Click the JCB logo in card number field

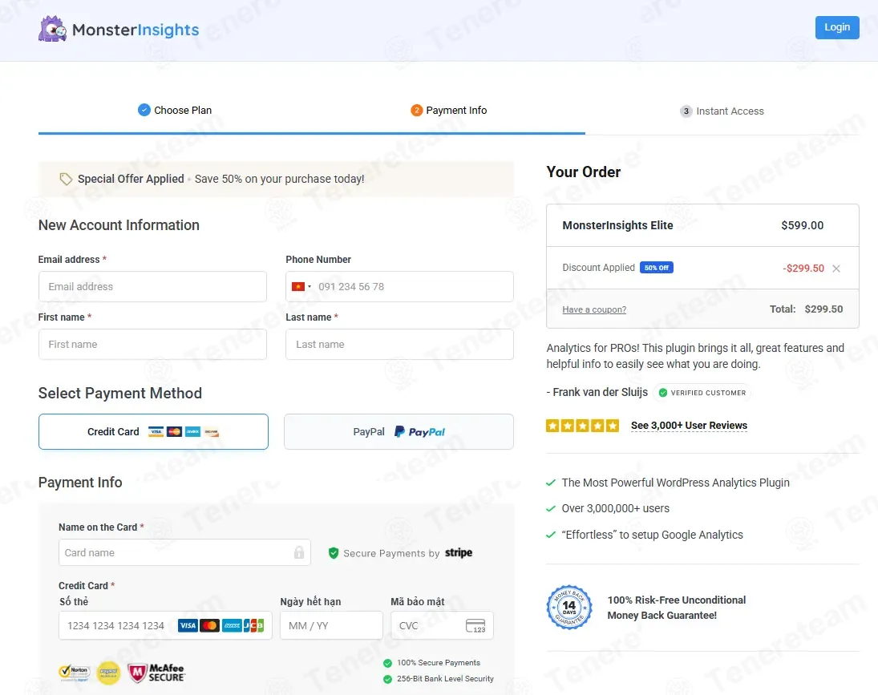[x=253, y=625]
